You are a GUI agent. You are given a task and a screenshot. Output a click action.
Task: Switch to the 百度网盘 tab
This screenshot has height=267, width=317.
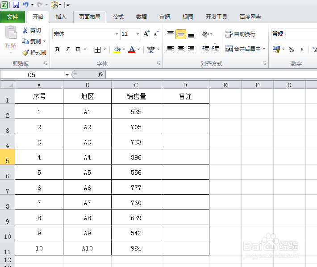[x=250, y=17]
